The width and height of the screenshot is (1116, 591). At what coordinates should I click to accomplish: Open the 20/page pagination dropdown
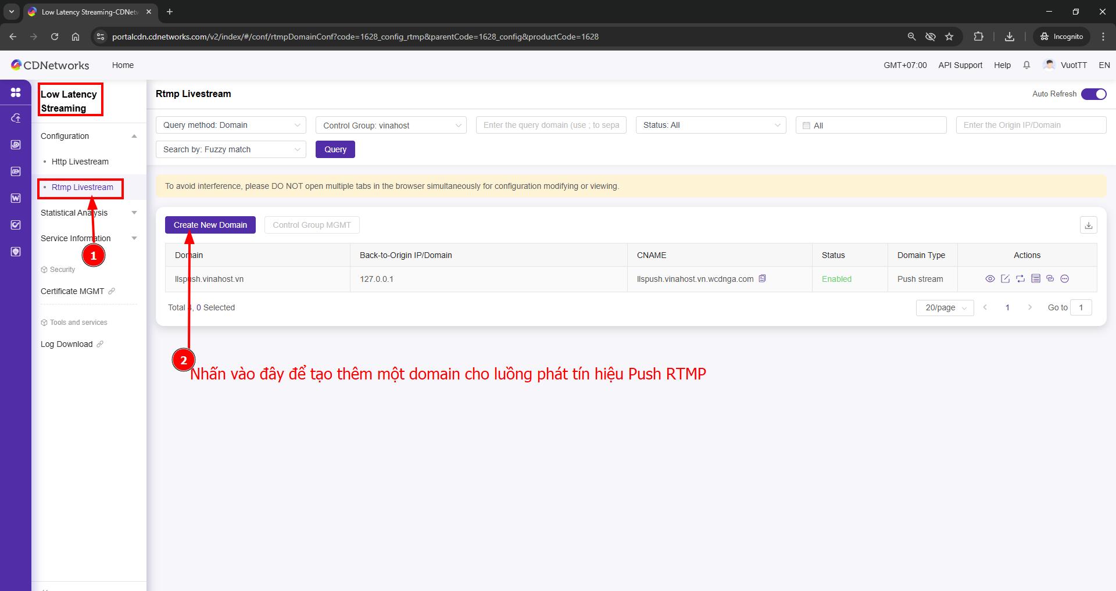tap(945, 307)
